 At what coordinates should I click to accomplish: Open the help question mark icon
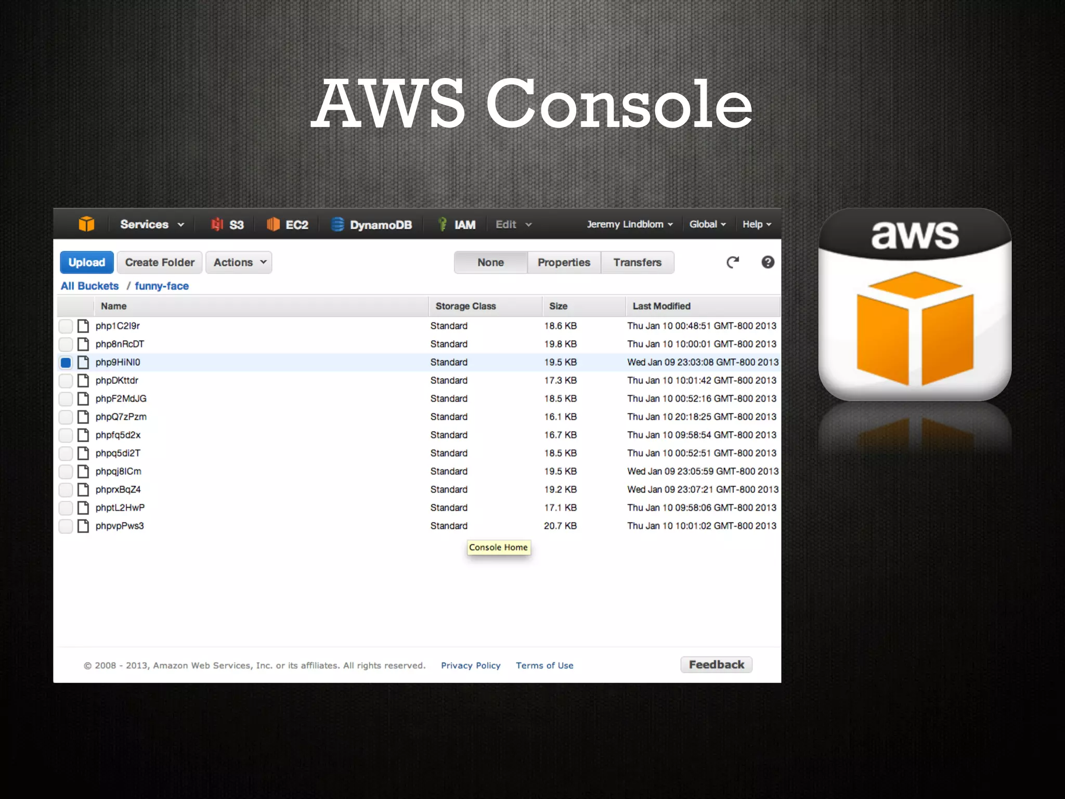click(768, 262)
